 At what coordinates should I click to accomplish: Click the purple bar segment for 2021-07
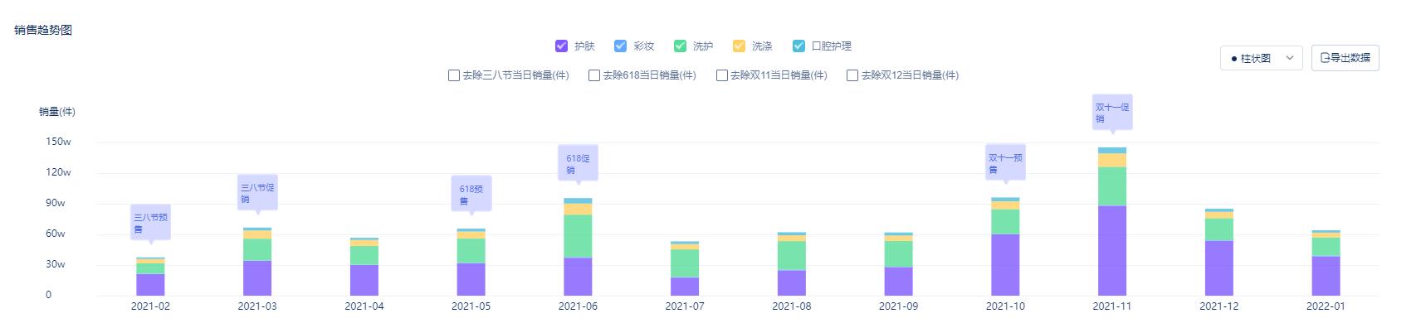(685, 287)
